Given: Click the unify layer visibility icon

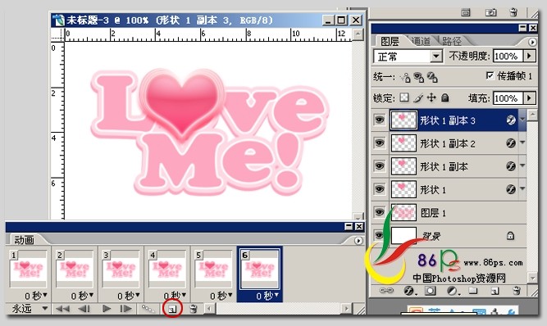Looking at the screenshot, I should point(418,77).
